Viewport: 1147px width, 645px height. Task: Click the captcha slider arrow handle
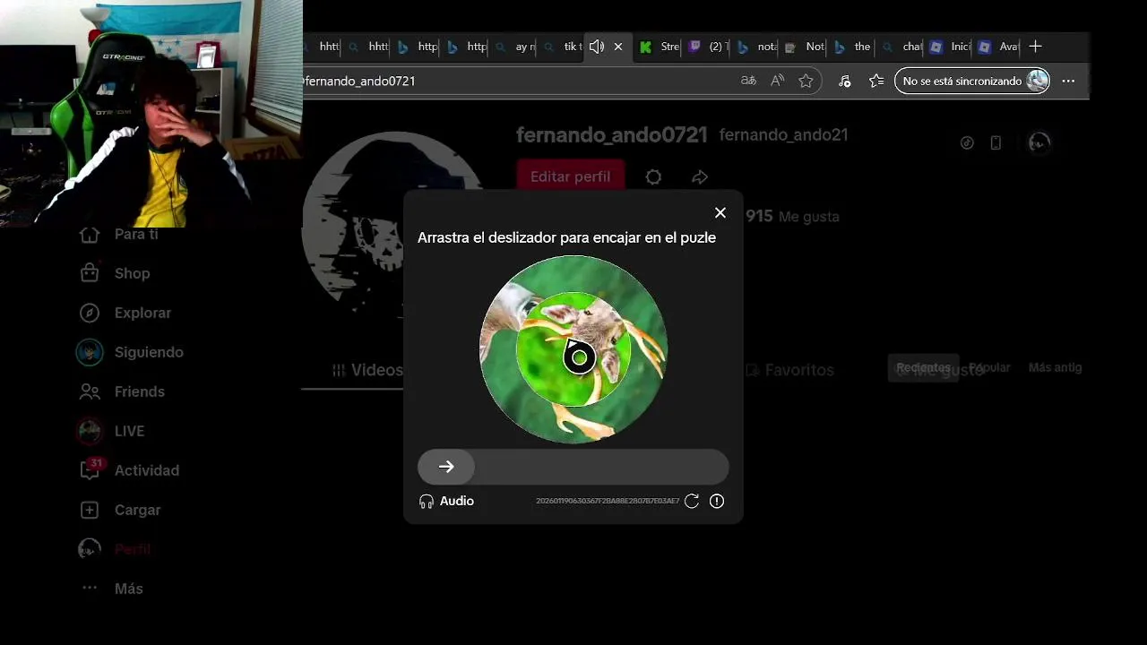click(x=446, y=467)
